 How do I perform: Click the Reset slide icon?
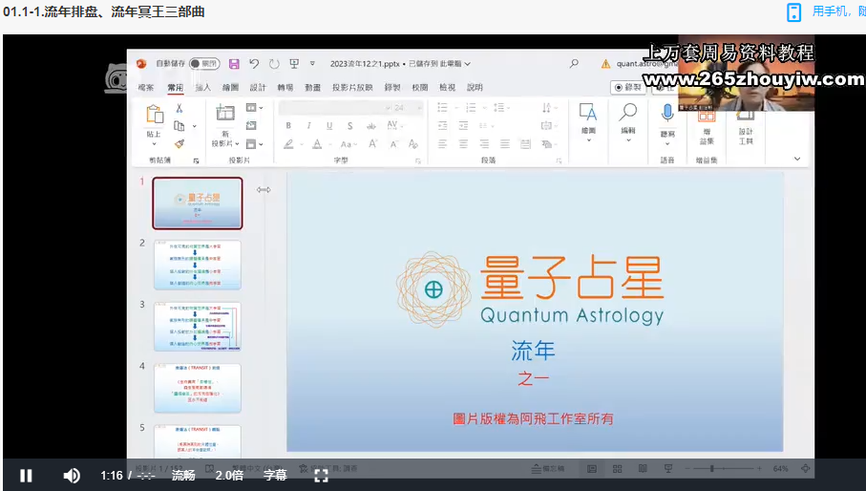251,125
